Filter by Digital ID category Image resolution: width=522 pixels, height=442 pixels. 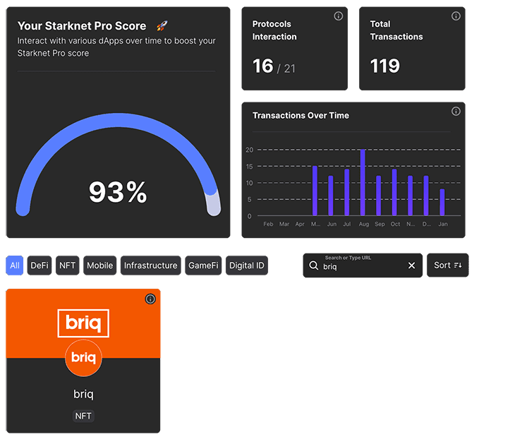247,265
